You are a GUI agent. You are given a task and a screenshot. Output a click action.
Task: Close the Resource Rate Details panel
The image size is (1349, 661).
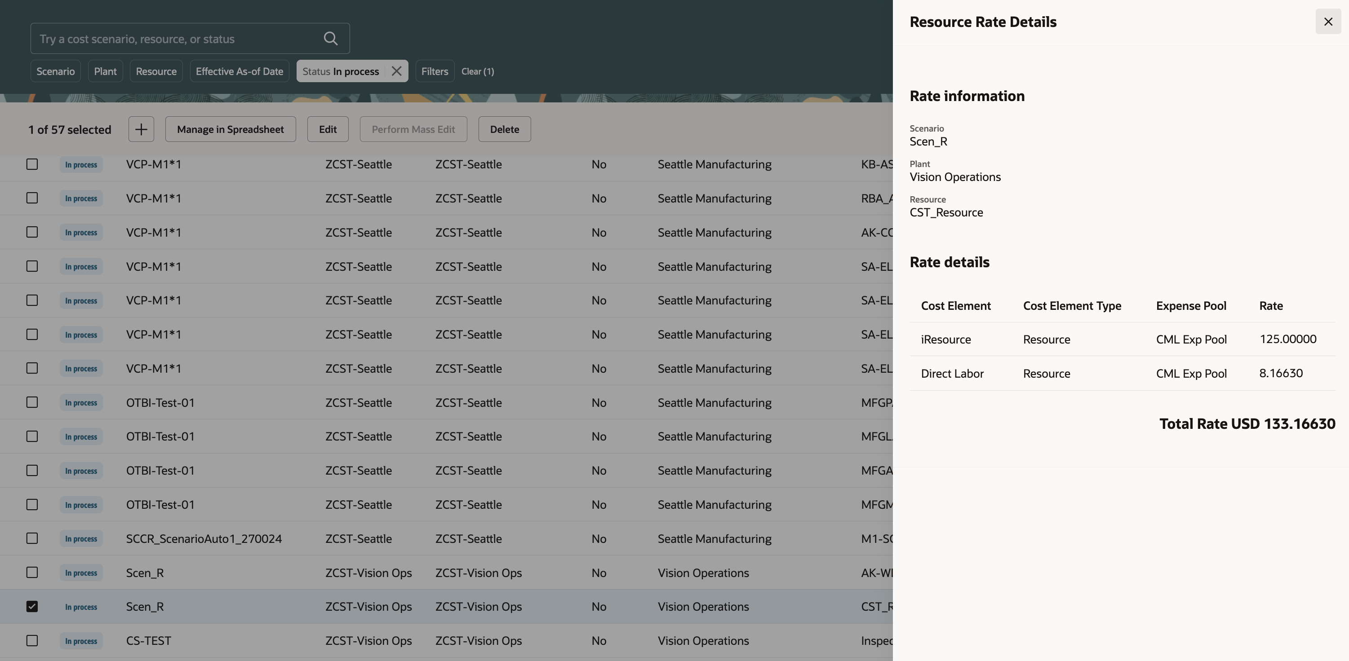(1328, 22)
